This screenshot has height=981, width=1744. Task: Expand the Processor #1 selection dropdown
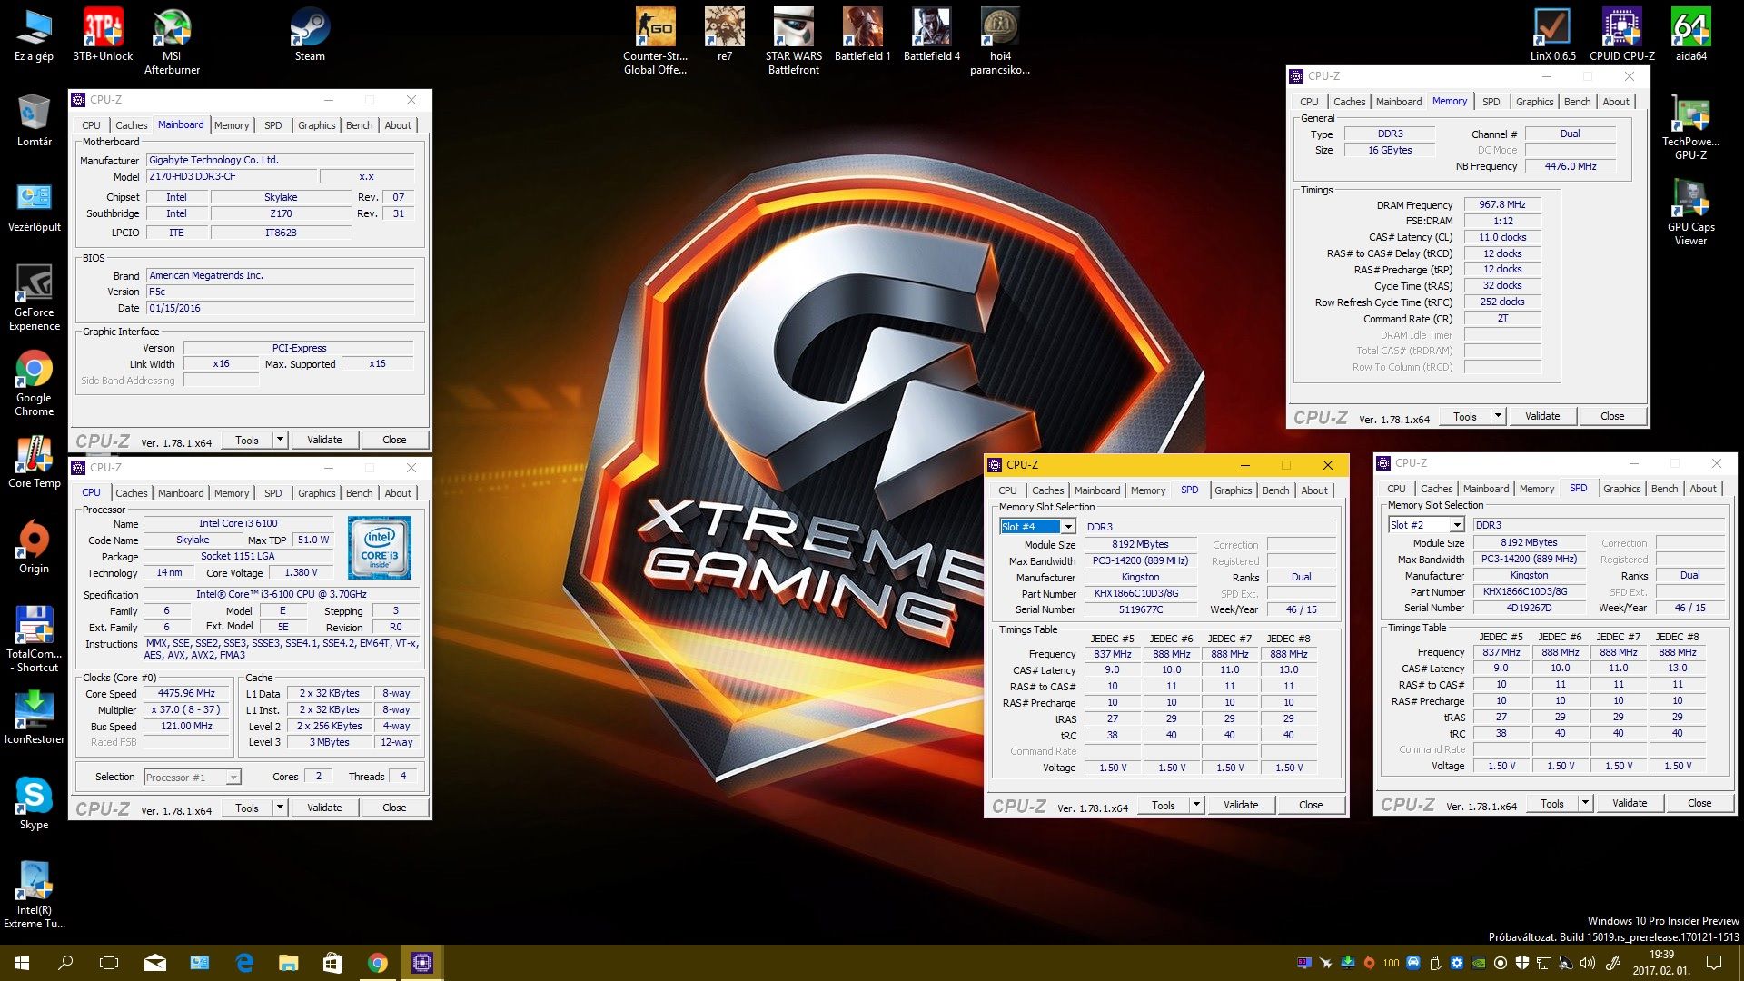pos(233,778)
